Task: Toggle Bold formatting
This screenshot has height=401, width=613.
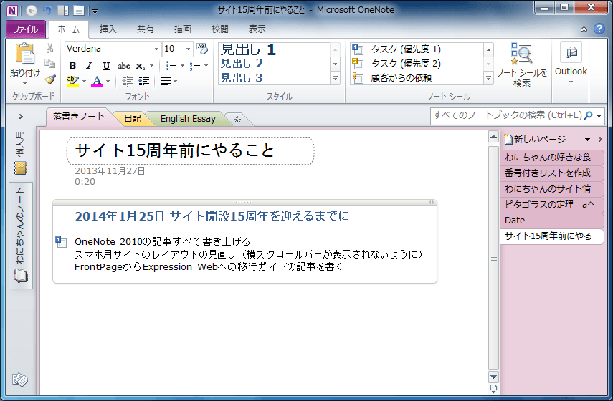Action: click(x=72, y=66)
